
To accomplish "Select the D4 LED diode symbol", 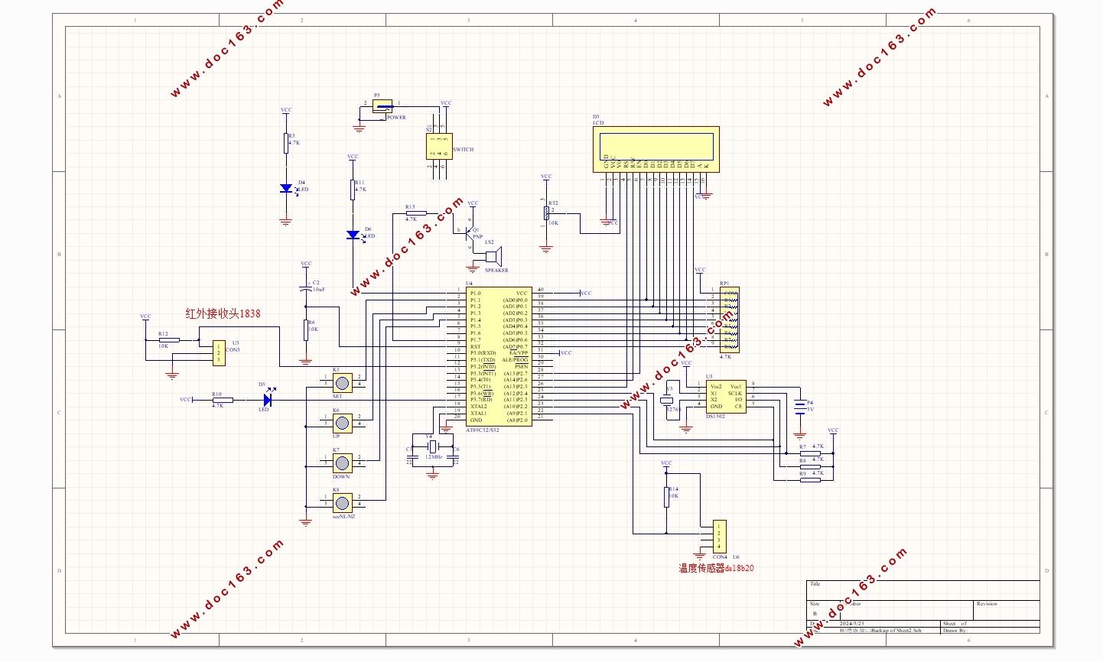I will pyautogui.click(x=287, y=188).
